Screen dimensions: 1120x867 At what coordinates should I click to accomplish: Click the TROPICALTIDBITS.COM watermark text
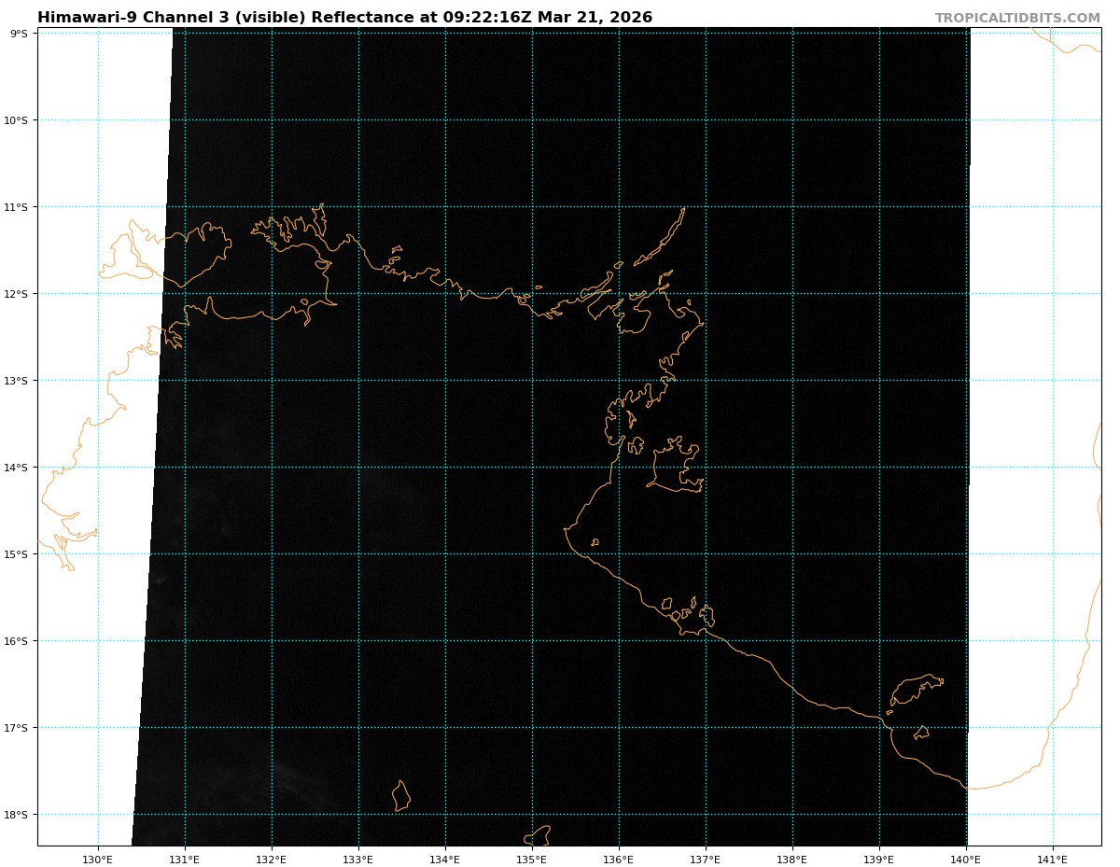click(1017, 18)
